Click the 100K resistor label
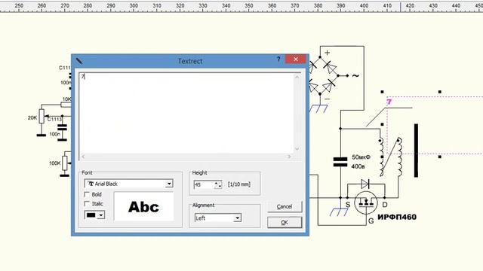 click(55, 163)
